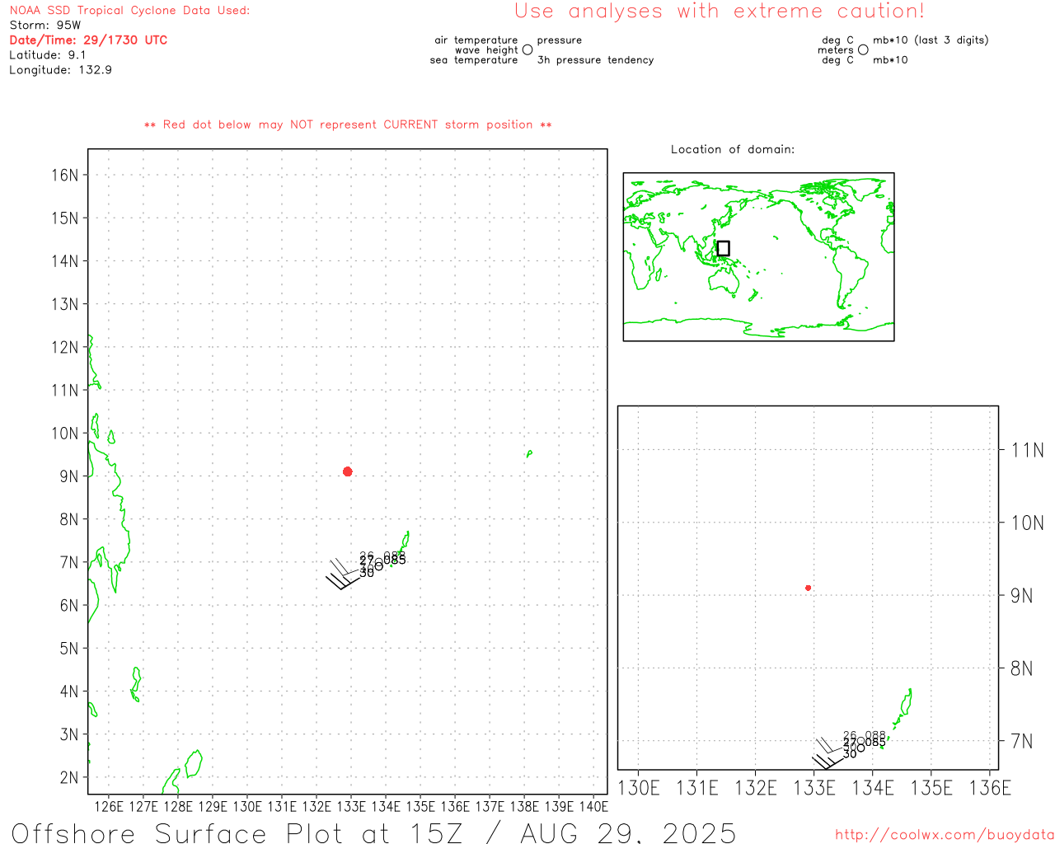This screenshot has height=844, width=1055.
Task: Select the 'Storm: 95W' text
Action: [x=45, y=26]
